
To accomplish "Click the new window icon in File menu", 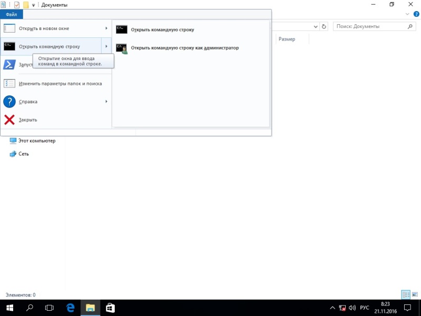I will click(9, 28).
